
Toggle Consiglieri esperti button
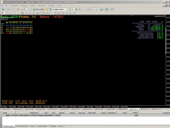(58, 9)
